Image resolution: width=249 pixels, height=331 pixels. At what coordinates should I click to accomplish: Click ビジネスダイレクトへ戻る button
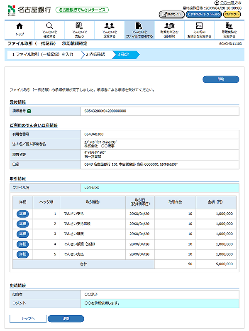tap(203, 15)
